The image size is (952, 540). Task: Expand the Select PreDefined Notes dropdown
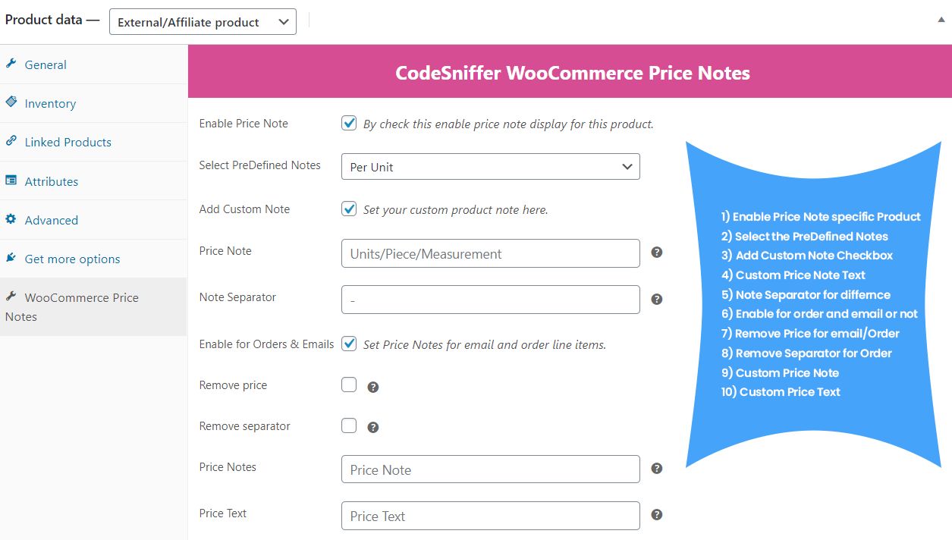(x=490, y=167)
